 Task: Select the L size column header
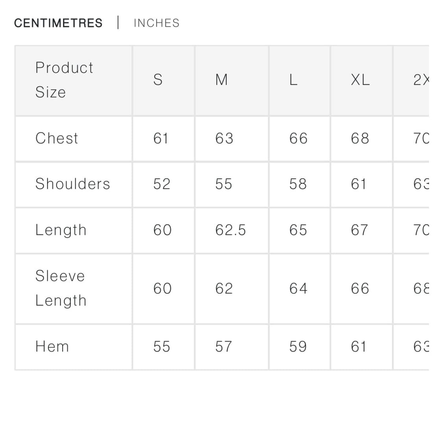pyautogui.click(x=293, y=80)
